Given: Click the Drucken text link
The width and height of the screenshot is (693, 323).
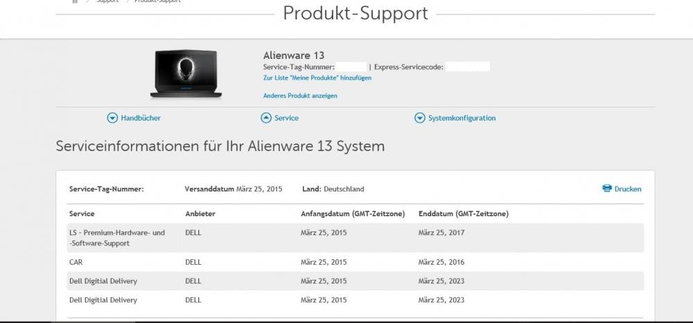Looking at the screenshot, I should [x=628, y=189].
